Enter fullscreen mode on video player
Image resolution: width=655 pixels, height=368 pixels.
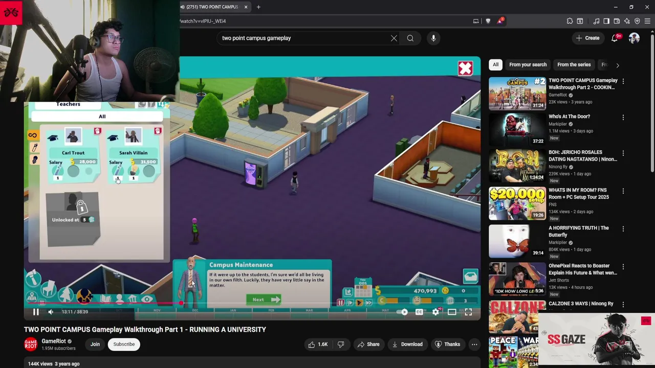point(468,312)
